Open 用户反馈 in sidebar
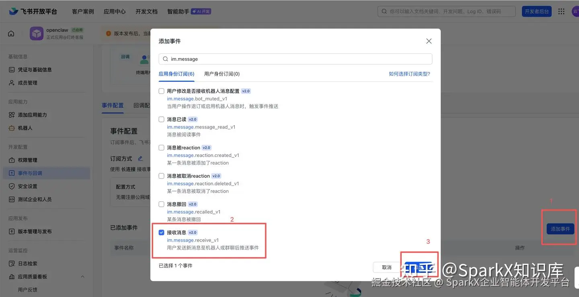Image resolution: width=579 pixels, height=297 pixels. [28, 290]
